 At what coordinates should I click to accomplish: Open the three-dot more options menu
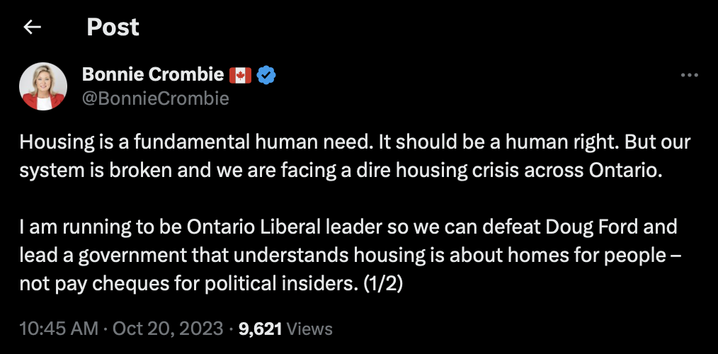(689, 75)
